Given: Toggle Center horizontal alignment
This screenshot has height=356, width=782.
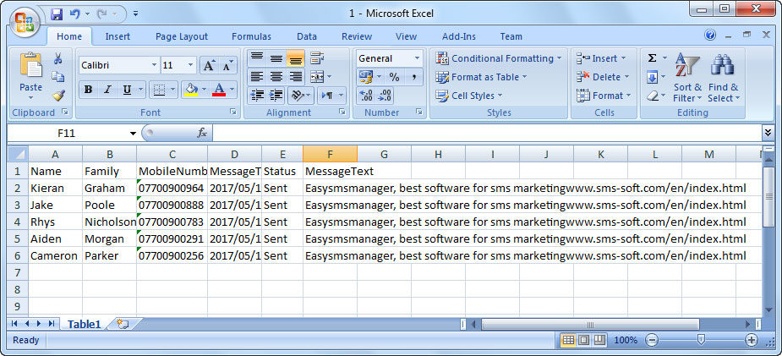Looking at the screenshot, I should point(276,77).
